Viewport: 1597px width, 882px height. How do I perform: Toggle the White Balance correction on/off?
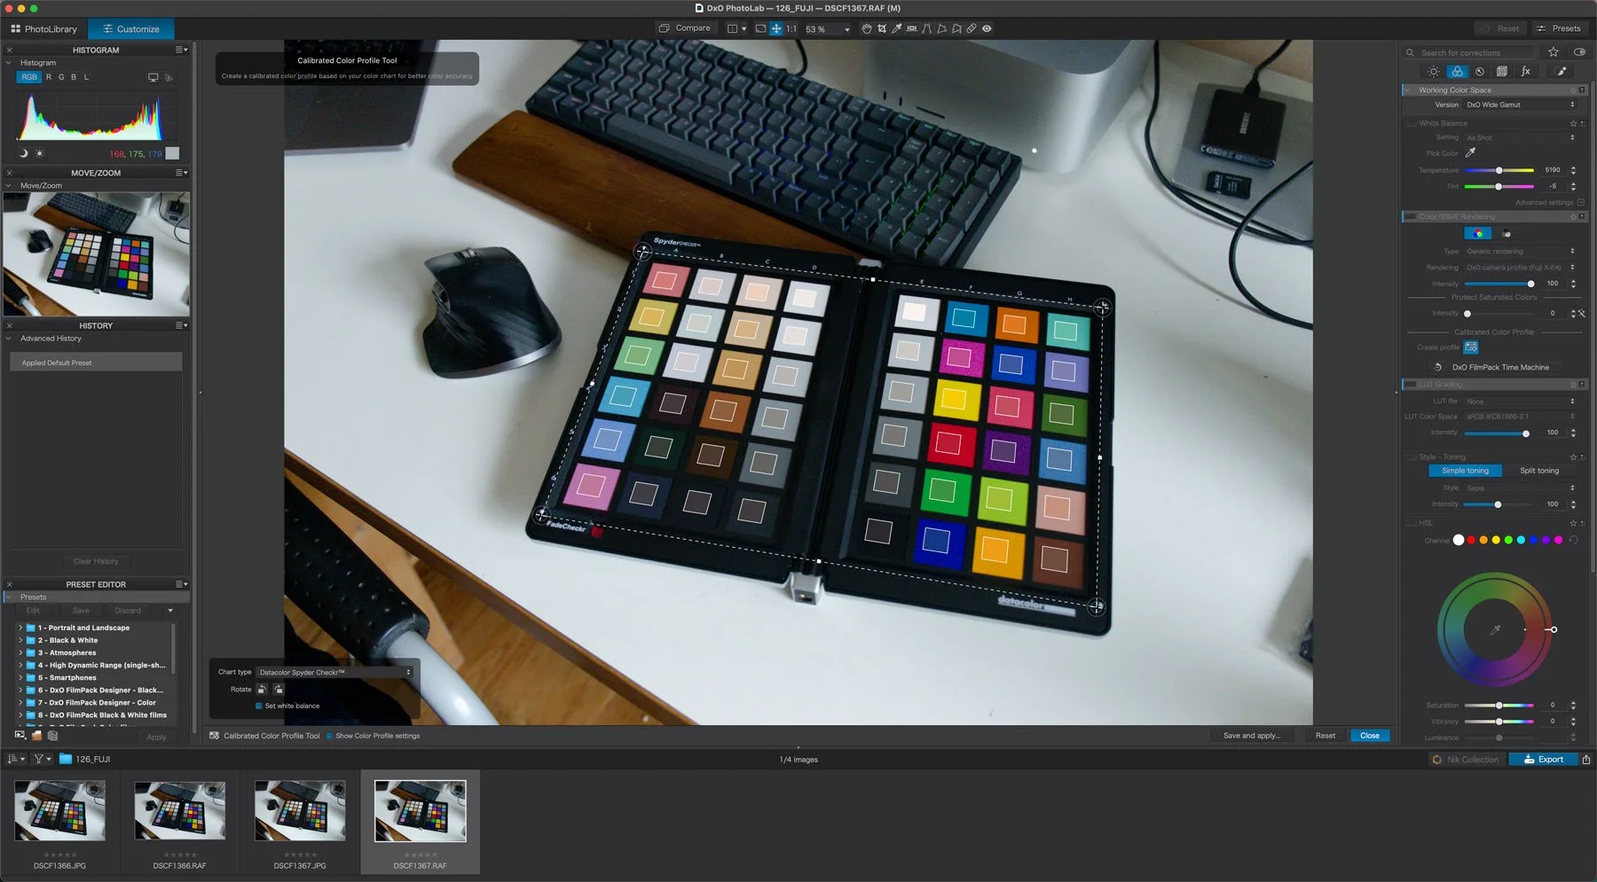(1411, 123)
